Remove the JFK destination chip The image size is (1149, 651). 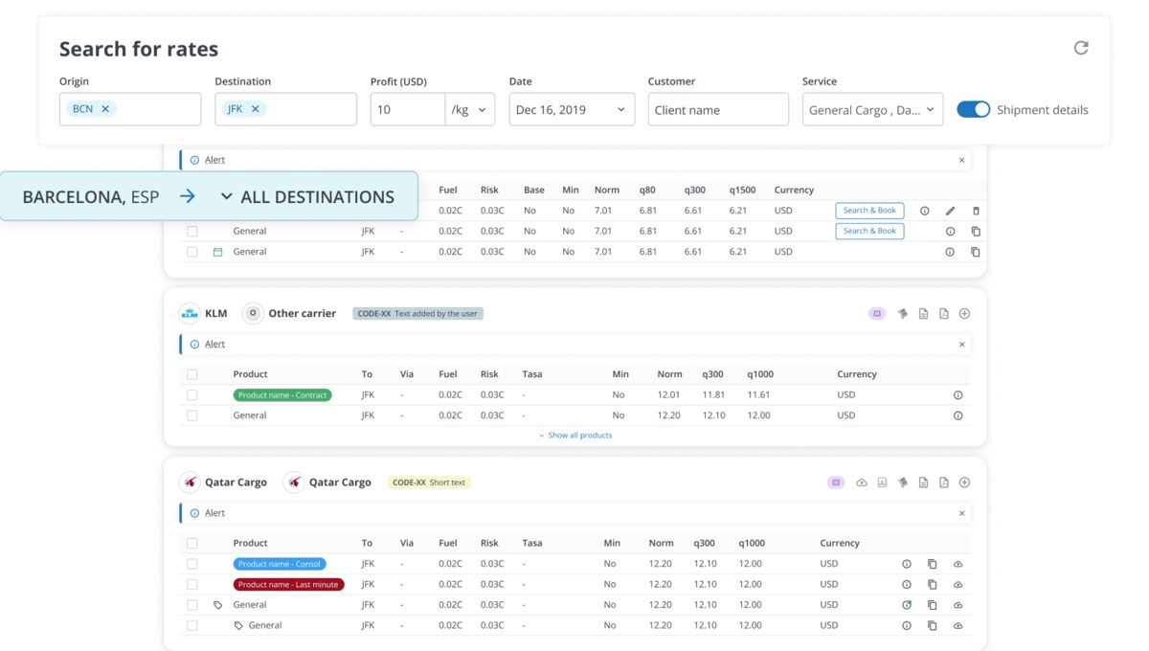[256, 109]
